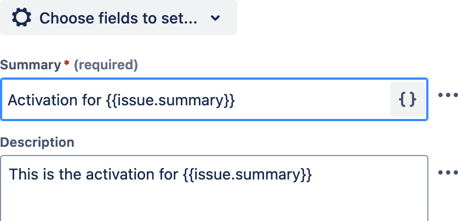Click the red required asterisk near Summary
This screenshot has width=458, height=221.
[x=67, y=63]
